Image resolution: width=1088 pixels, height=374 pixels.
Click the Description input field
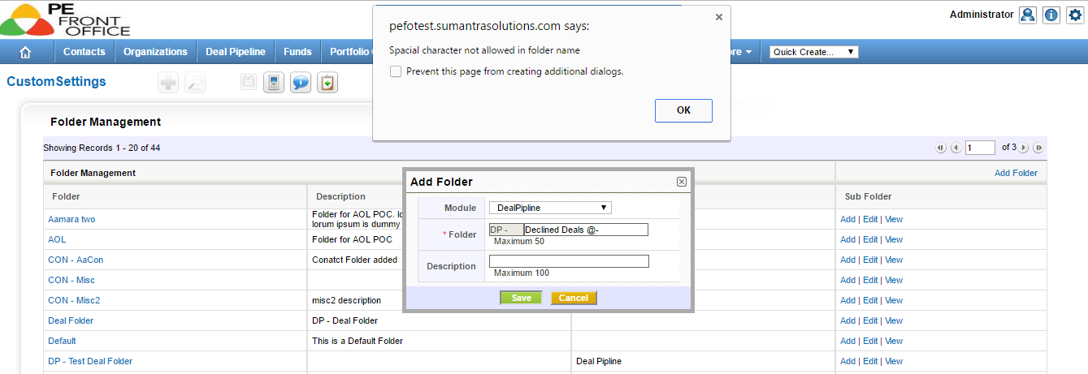click(x=569, y=261)
